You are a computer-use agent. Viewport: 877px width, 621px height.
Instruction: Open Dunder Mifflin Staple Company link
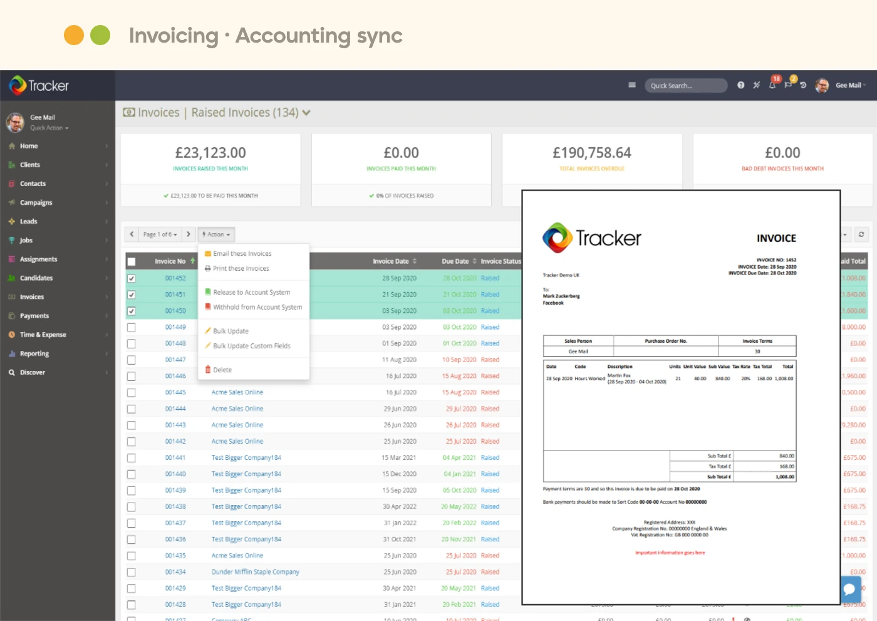[x=256, y=572]
